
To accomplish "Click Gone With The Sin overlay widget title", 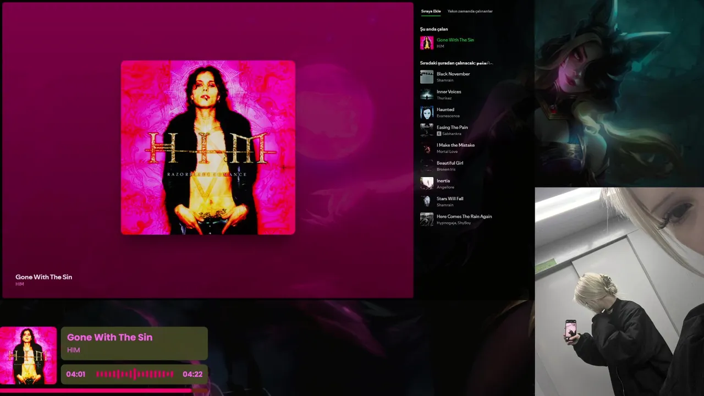I will coord(109,337).
